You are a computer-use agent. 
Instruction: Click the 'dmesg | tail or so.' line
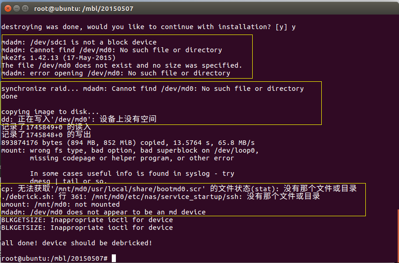pyautogui.click(x=69, y=181)
